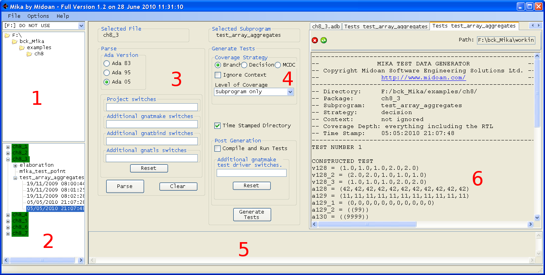This screenshot has width=545, height=275.
Task: Click Reset button in Post Generation section
Action: point(251,186)
